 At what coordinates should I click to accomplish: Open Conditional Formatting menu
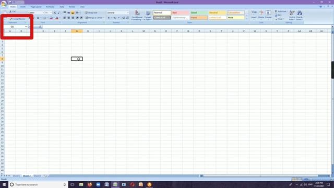[137, 15]
